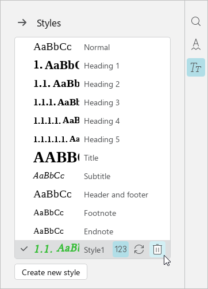Viewport: 208px width, 289px height.
Task: Select the Endnote style
Action: click(93, 231)
